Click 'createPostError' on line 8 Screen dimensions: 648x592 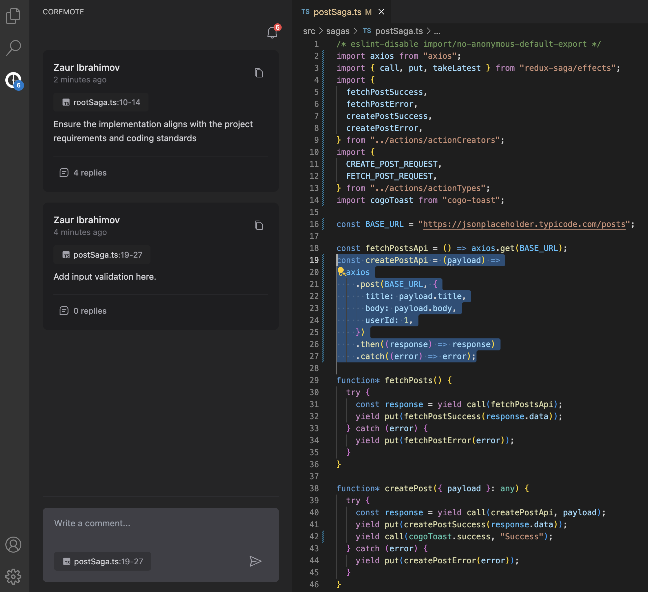click(x=382, y=128)
